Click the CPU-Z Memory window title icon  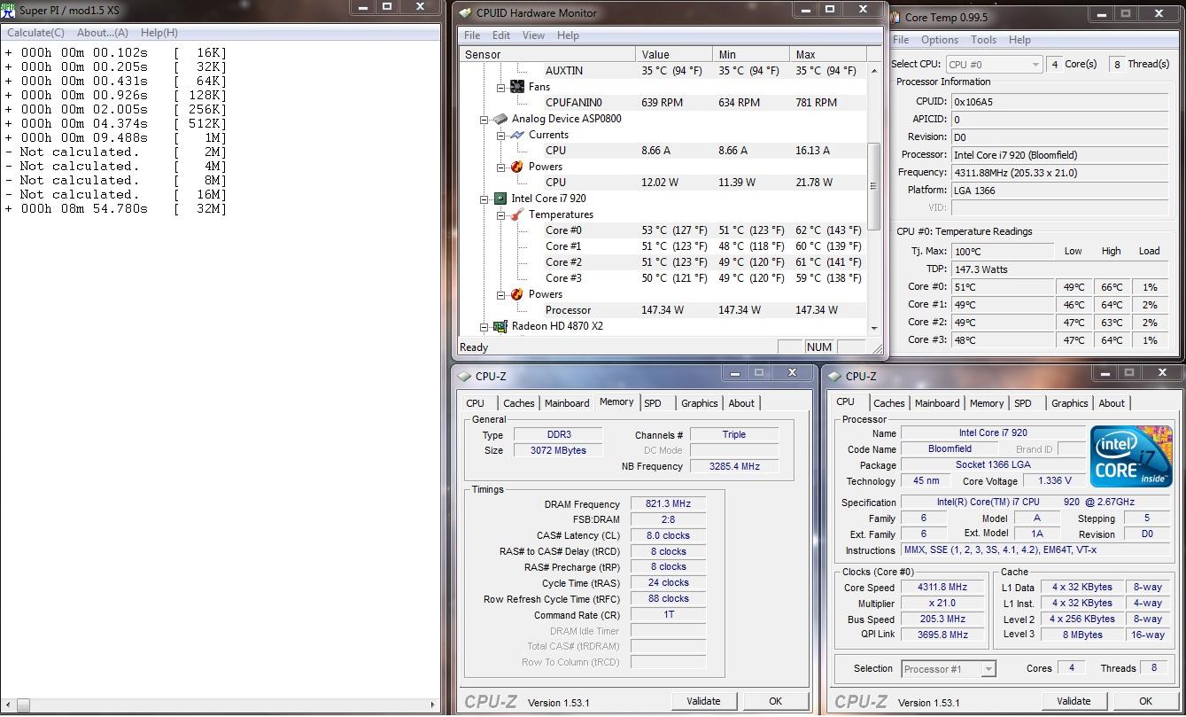pyautogui.click(x=465, y=376)
